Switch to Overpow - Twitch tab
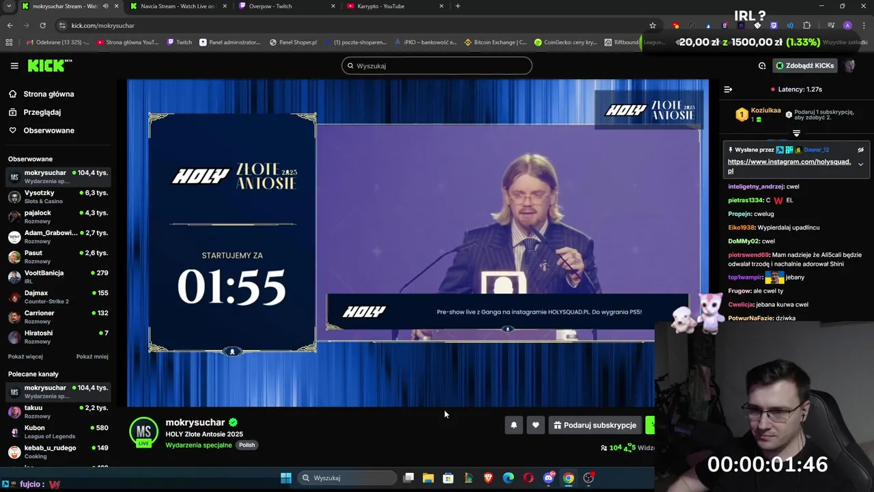The image size is (874, 492). [x=287, y=6]
